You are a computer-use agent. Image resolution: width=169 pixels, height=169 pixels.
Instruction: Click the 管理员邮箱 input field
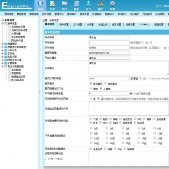tap(109, 53)
